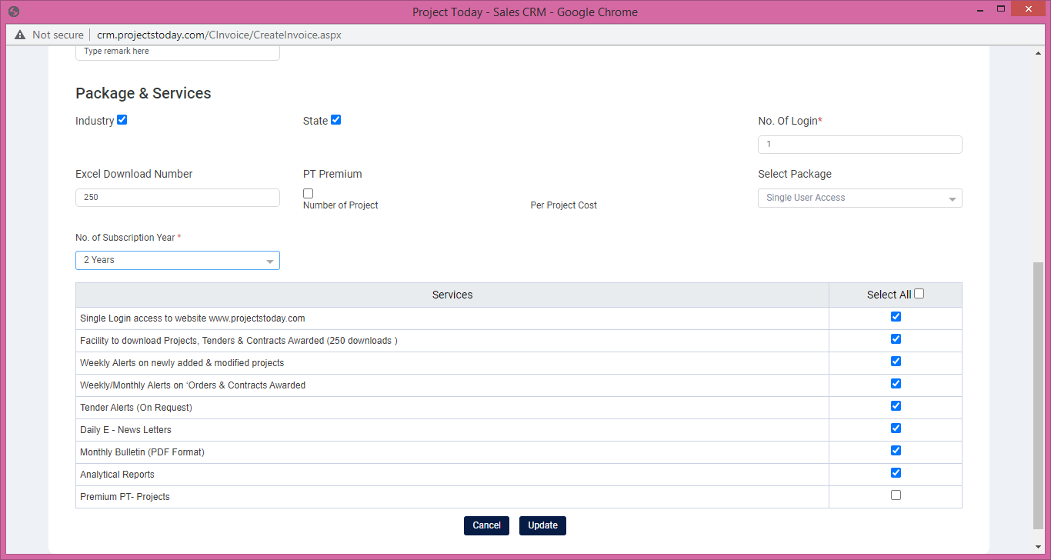Check the Select All services checkbox
This screenshot has width=1051, height=560.
(919, 294)
